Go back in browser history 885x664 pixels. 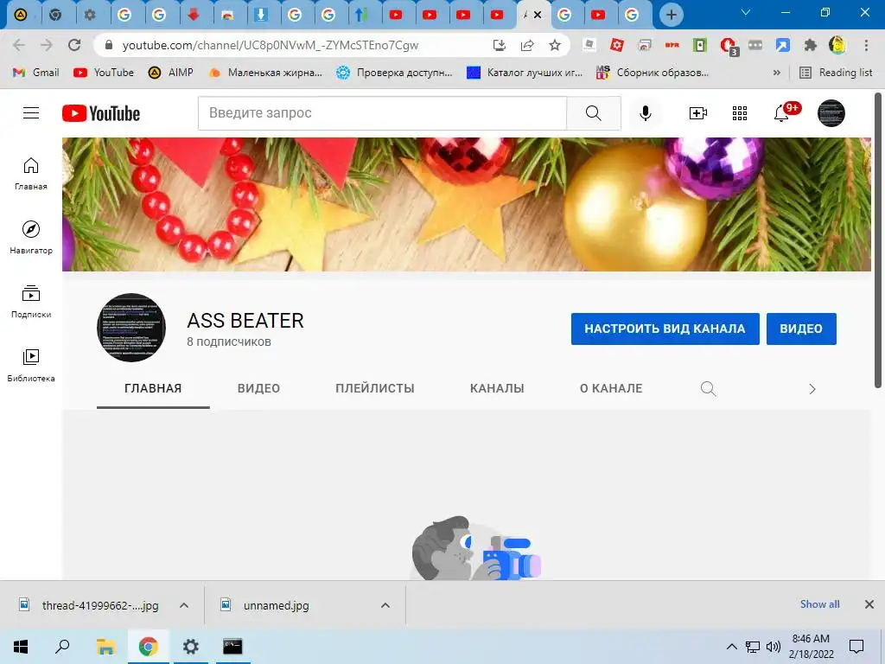[x=19, y=45]
